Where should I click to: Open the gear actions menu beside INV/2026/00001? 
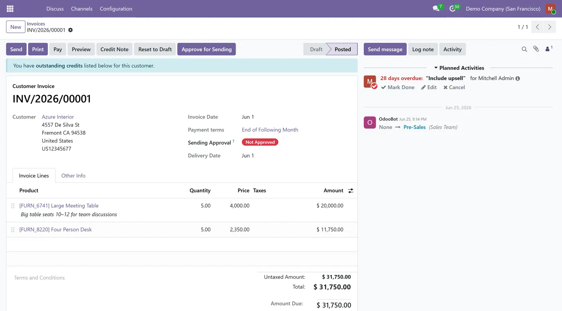71,30
